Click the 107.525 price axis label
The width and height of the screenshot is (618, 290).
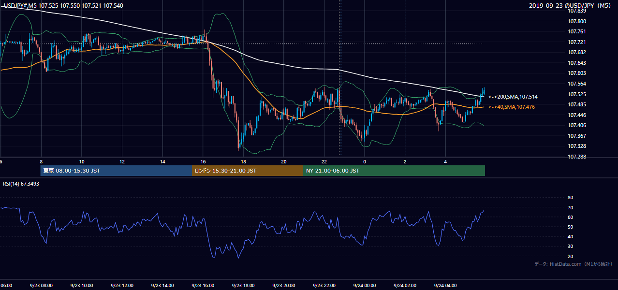577,94
